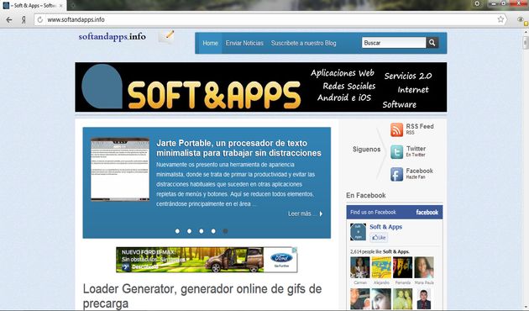
Task: Select the fifth darker slider dot
Action: (225, 231)
